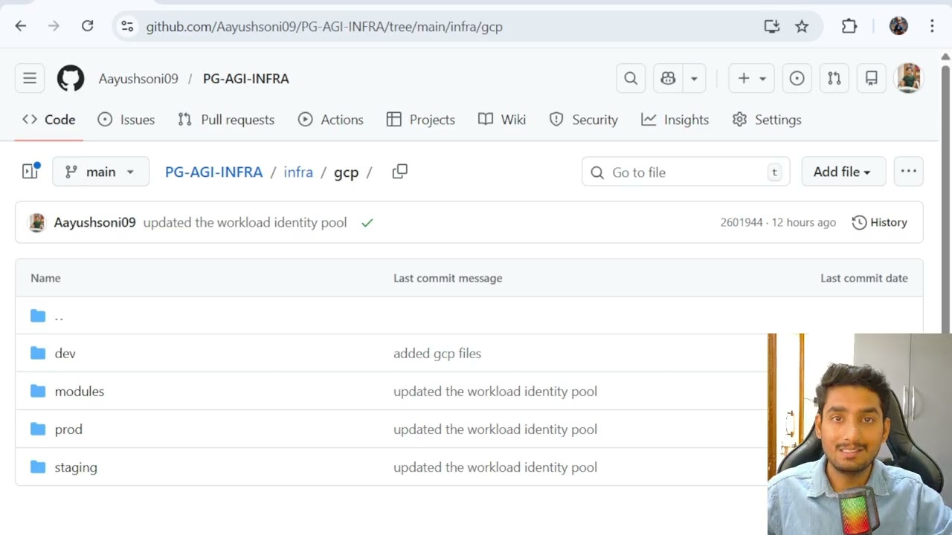Expand the Copilot dropdown arrow

(694, 78)
